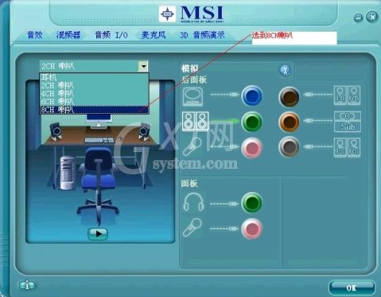Click the C Sub speaker icon
Viewport: 381px width, 297px height.
[x=348, y=122]
